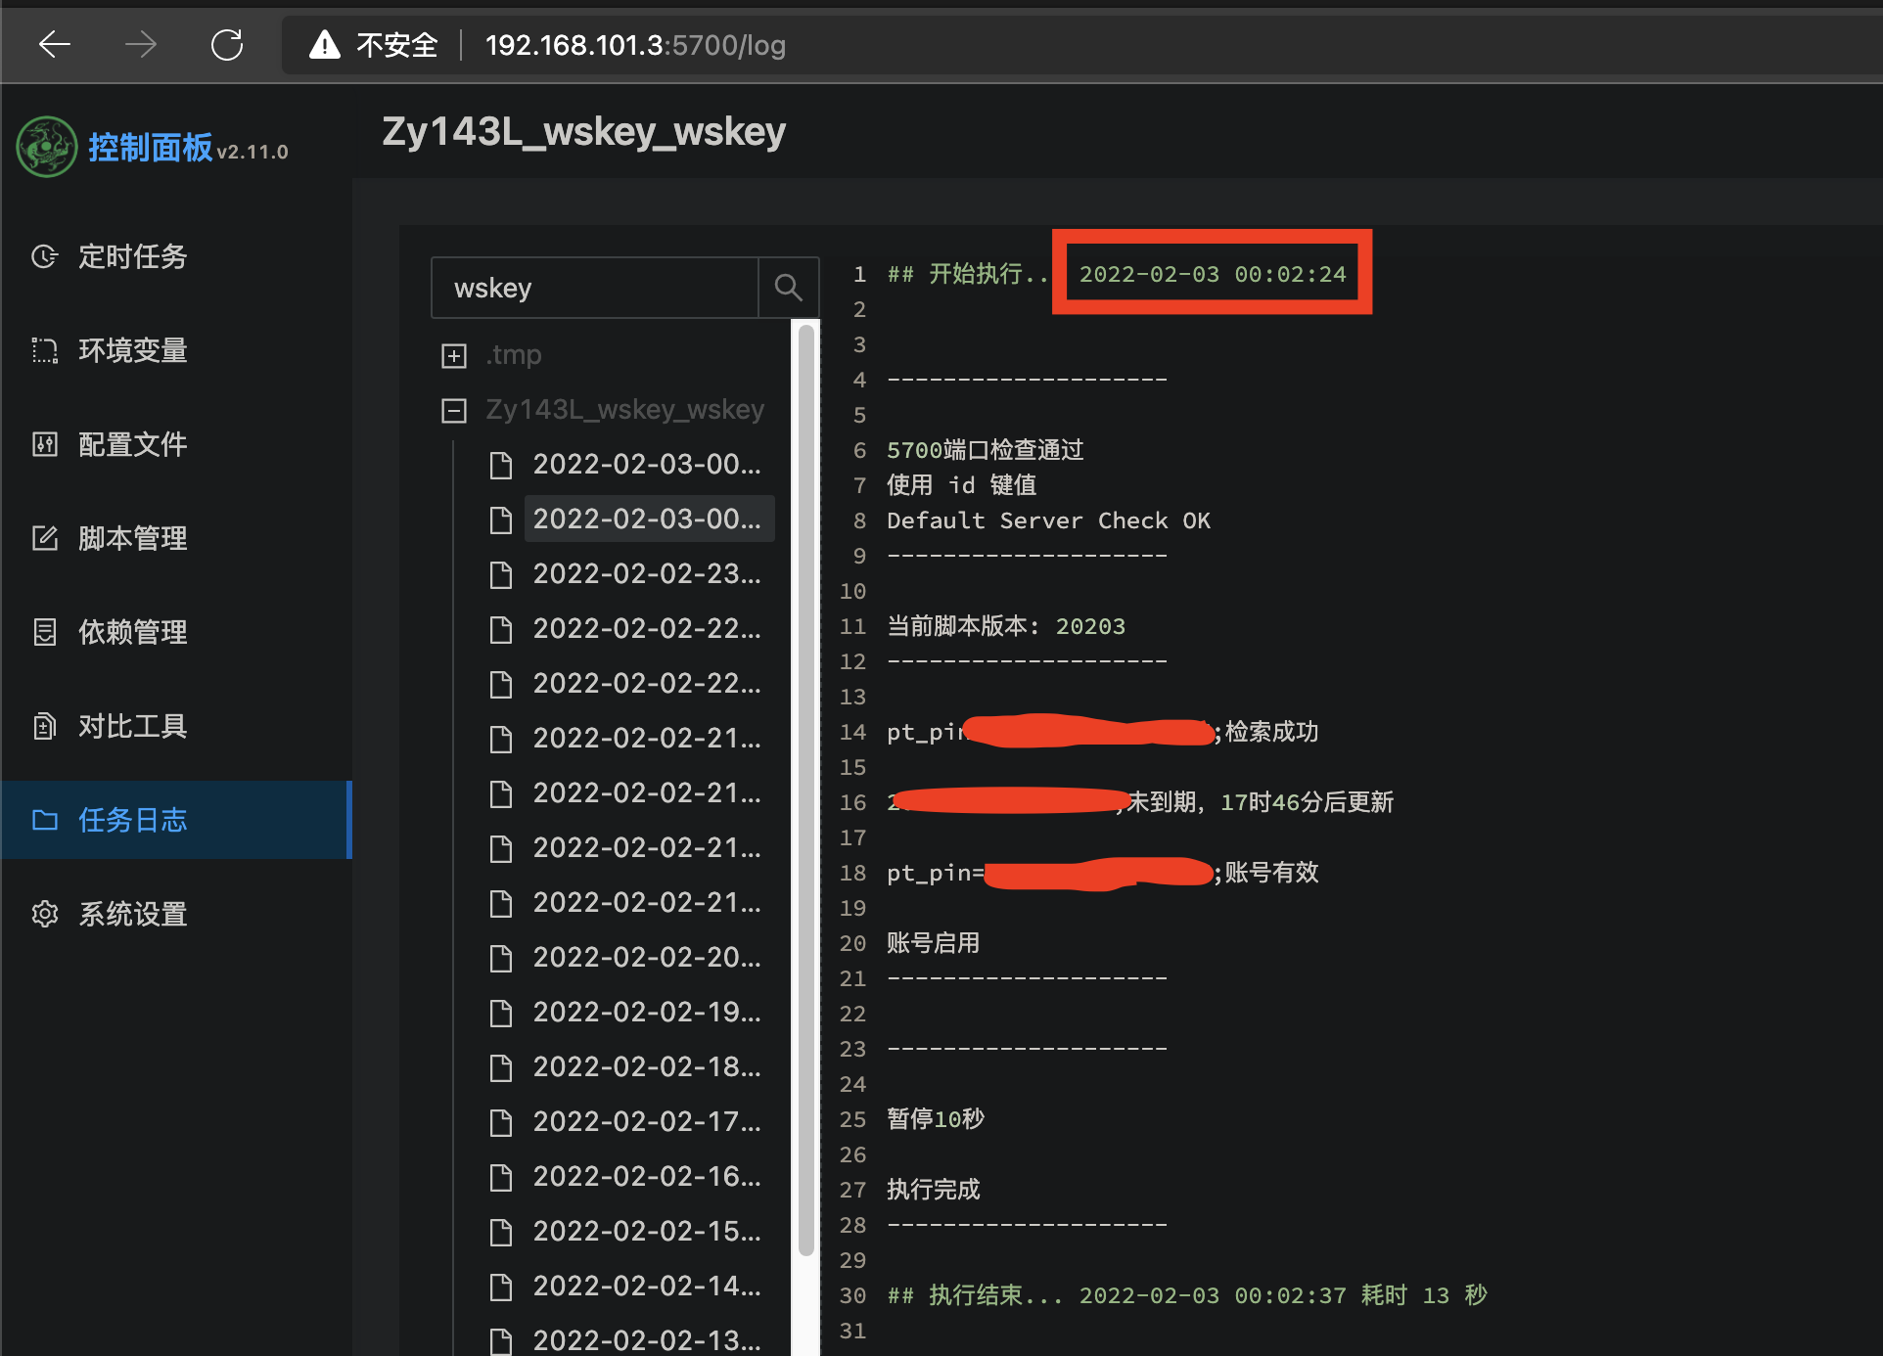Open the 2022-02-02-19 log entry
The image size is (1883, 1356).
[646, 1012]
